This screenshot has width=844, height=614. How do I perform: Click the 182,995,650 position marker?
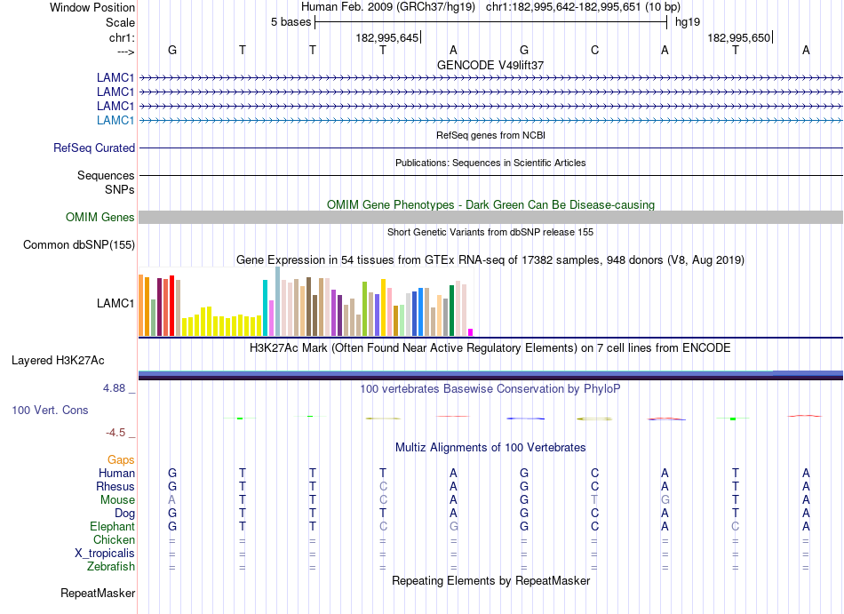[x=738, y=37]
